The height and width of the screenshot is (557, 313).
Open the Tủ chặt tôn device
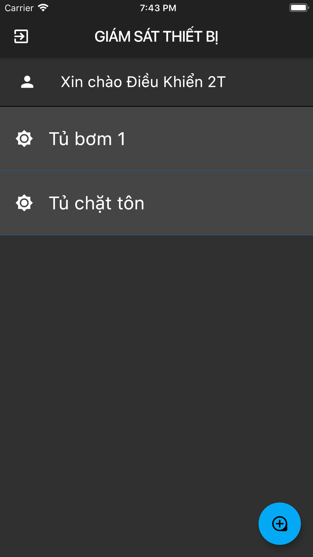[x=96, y=203]
